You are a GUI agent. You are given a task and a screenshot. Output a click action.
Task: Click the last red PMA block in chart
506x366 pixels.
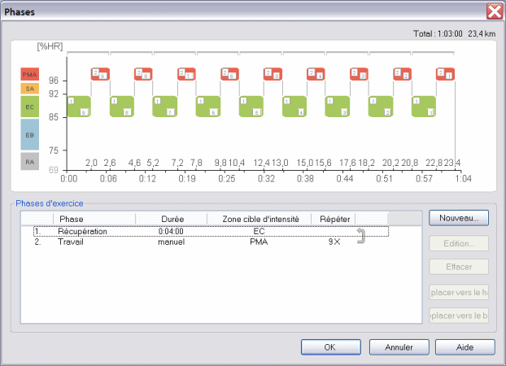(445, 74)
